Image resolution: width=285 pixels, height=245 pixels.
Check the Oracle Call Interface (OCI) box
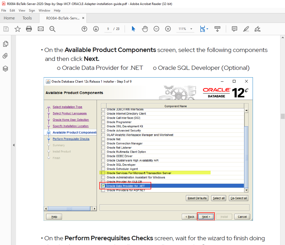point(103,118)
